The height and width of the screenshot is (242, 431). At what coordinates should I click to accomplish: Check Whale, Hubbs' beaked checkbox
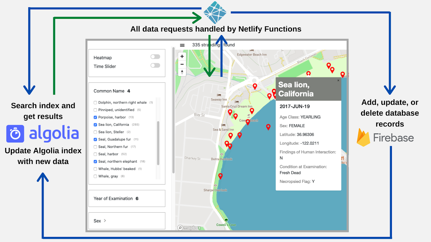(x=95, y=169)
